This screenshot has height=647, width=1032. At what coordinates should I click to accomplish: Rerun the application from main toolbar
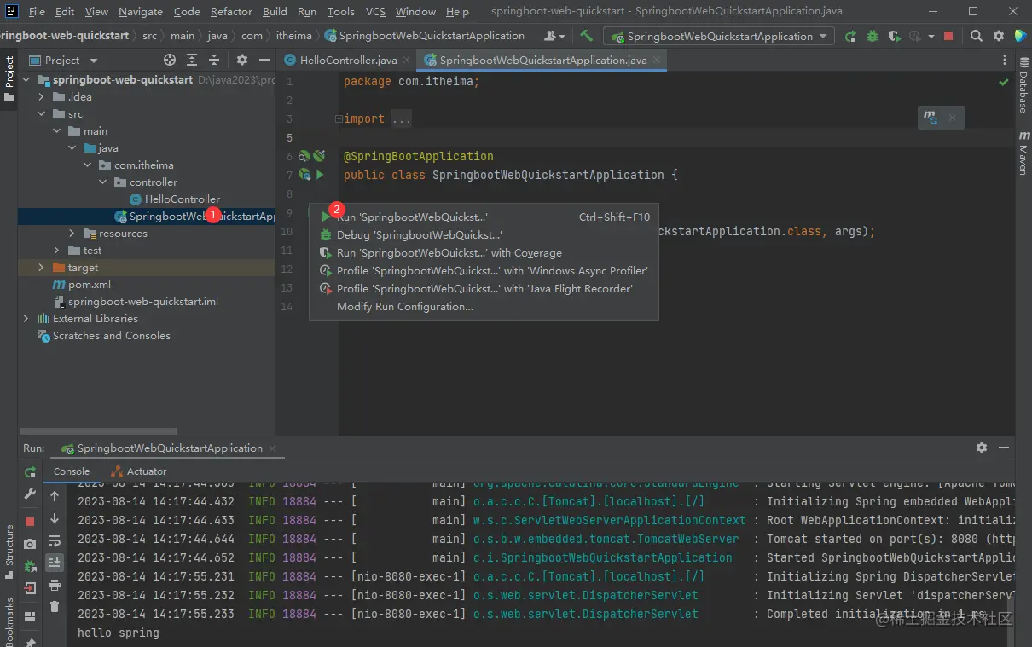point(850,36)
